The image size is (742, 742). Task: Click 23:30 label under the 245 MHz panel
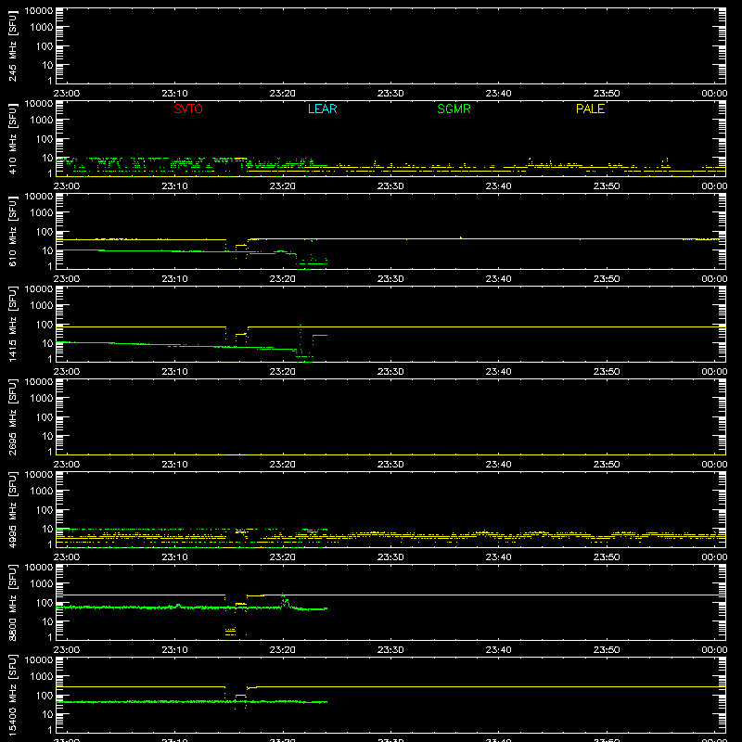390,94
